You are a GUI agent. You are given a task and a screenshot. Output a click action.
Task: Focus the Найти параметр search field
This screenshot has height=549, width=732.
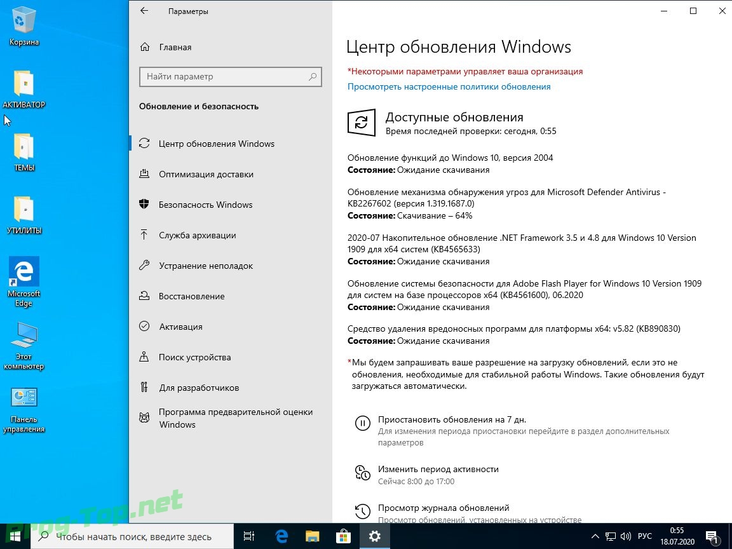[230, 76]
